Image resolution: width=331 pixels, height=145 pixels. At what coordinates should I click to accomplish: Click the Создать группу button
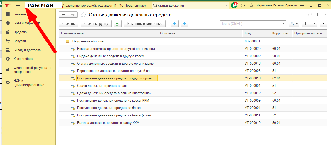[96, 23]
